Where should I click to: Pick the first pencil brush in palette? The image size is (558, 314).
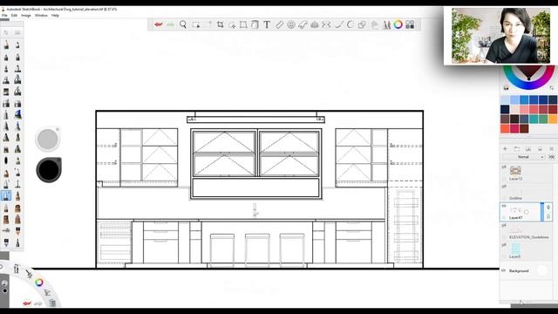(x=6, y=44)
